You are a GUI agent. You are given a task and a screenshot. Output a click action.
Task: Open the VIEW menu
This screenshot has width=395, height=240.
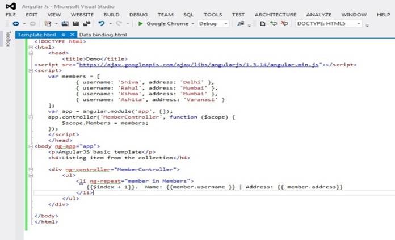[x=54, y=15]
